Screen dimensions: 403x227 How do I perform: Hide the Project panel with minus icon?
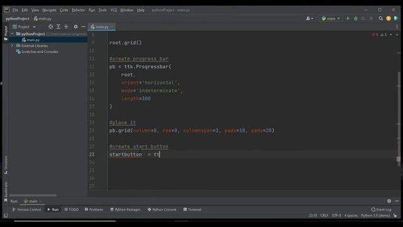click(83, 26)
